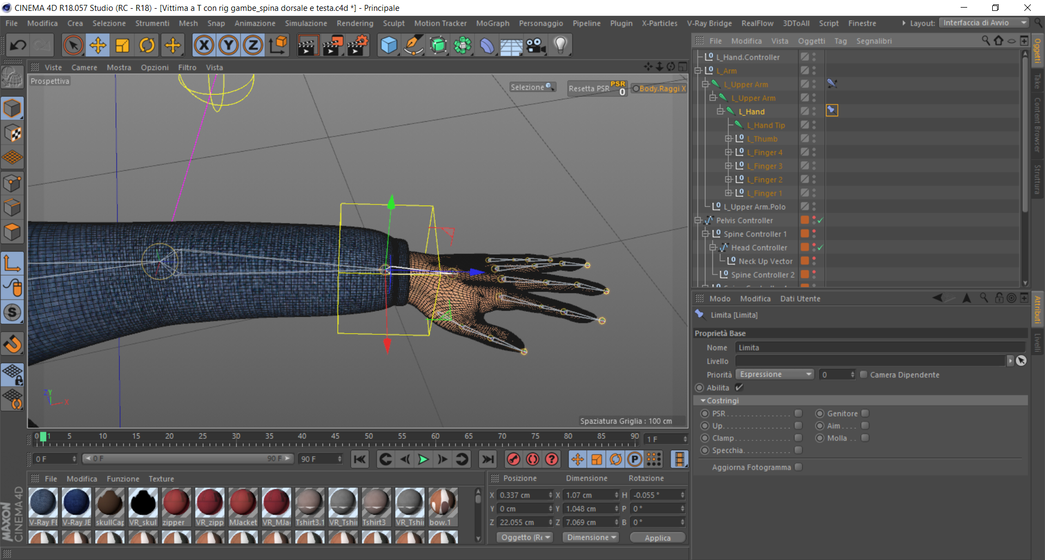Open Edit Render Settings icon
This screenshot has height=560, width=1045.
(358, 46)
